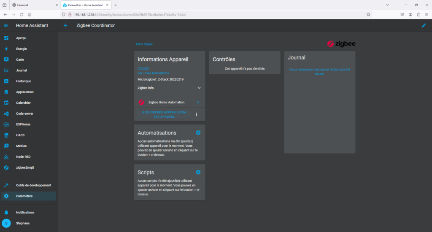The height and width of the screenshot is (232, 432).
Task: Click the Zigbee Coordinator page title
Action: [x=96, y=25]
